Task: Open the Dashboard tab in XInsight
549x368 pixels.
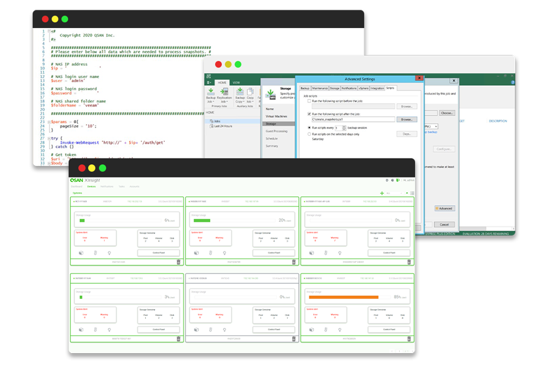Action: pyautogui.click(x=77, y=187)
